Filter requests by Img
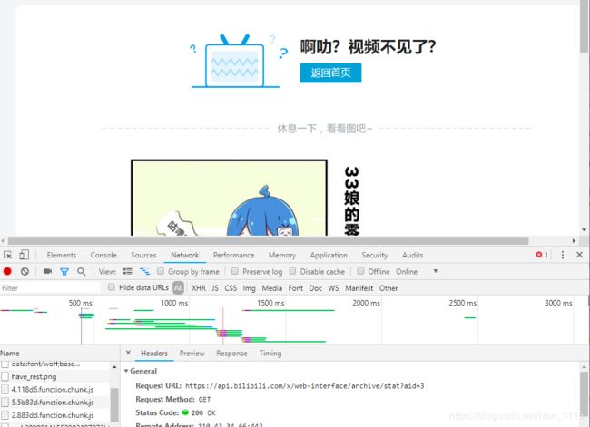The width and height of the screenshot is (590, 427). pos(249,288)
